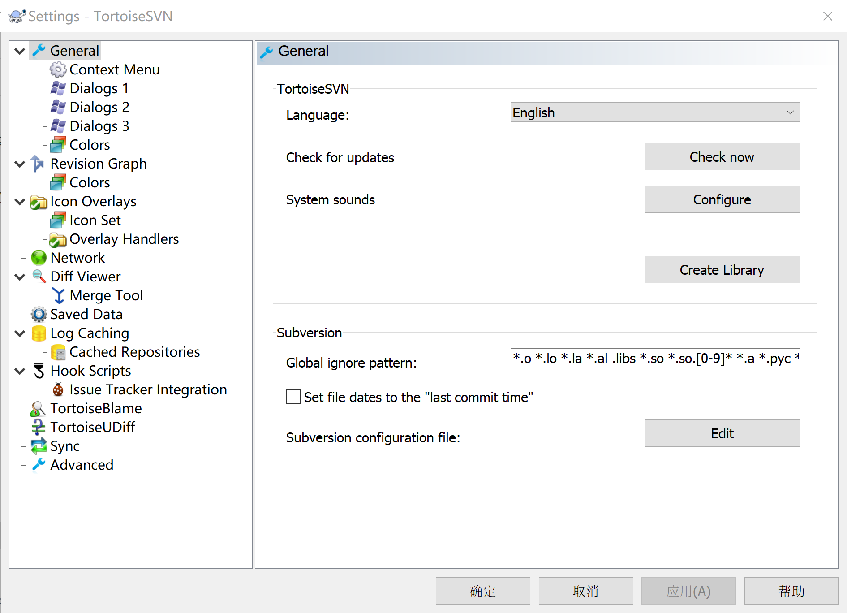The width and height of the screenshot is (847, 614).
Task: Click the Overlay Handlers folder icon
Action: pyautogui.click(x=58, y=239)
